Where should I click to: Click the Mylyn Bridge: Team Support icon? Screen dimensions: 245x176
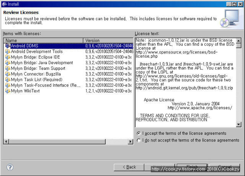[8, 68]
